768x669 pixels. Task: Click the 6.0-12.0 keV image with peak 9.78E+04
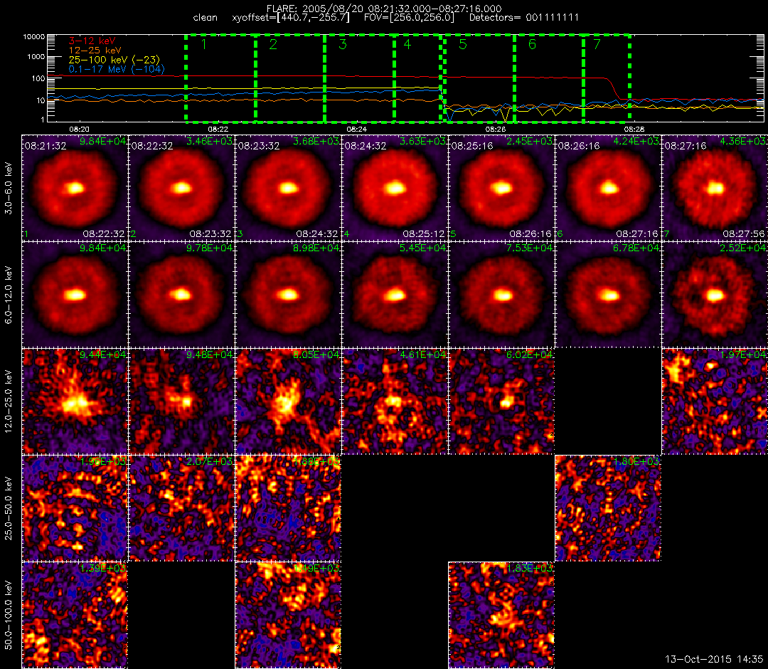[182, 295]
